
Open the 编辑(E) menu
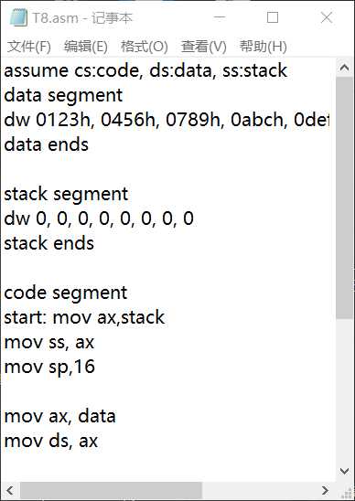coord(86,47)
